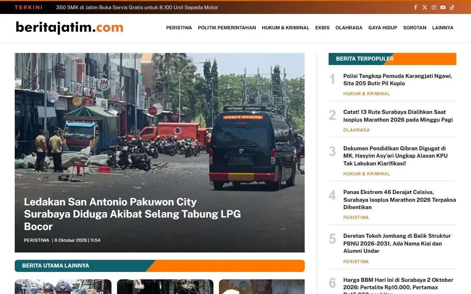
Task: Click PERISTIWA category under featured headline
Action: tap(36, 240)
